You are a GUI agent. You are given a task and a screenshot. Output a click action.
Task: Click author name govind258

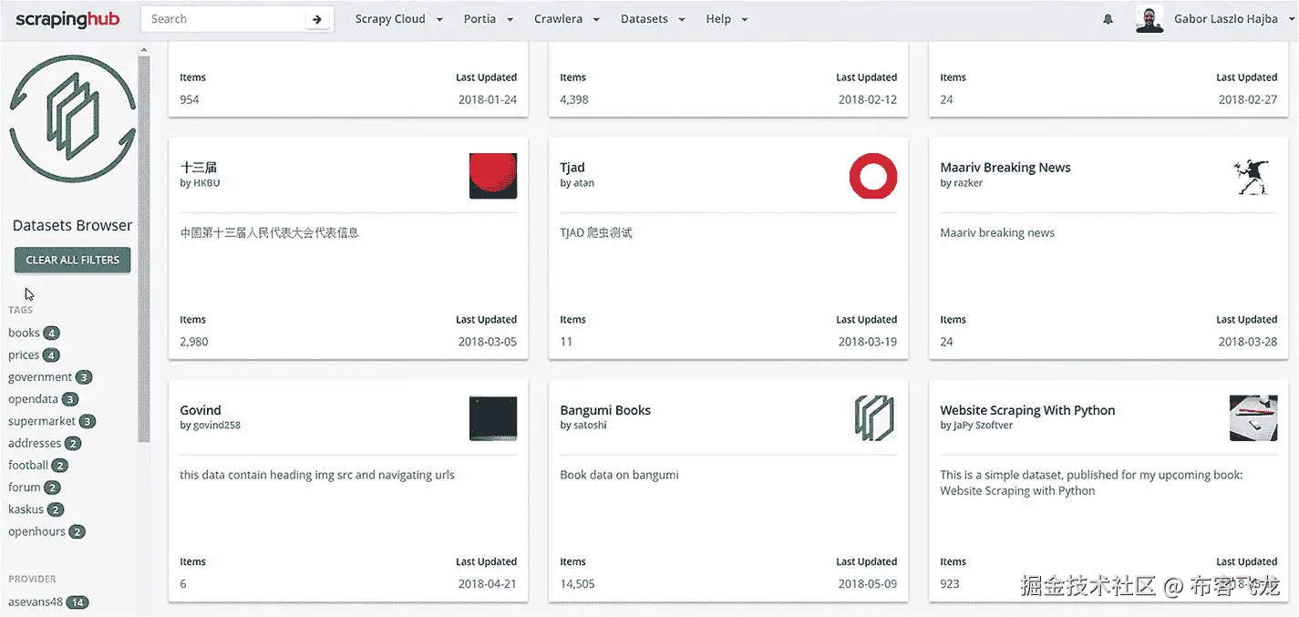tap(217, 426)
